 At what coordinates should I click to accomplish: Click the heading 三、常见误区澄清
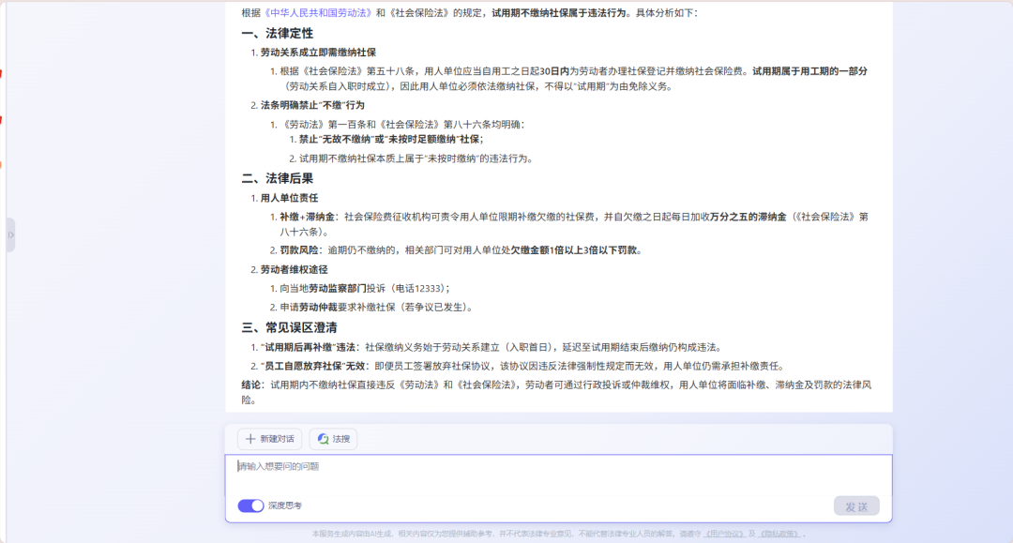point(290,328)
